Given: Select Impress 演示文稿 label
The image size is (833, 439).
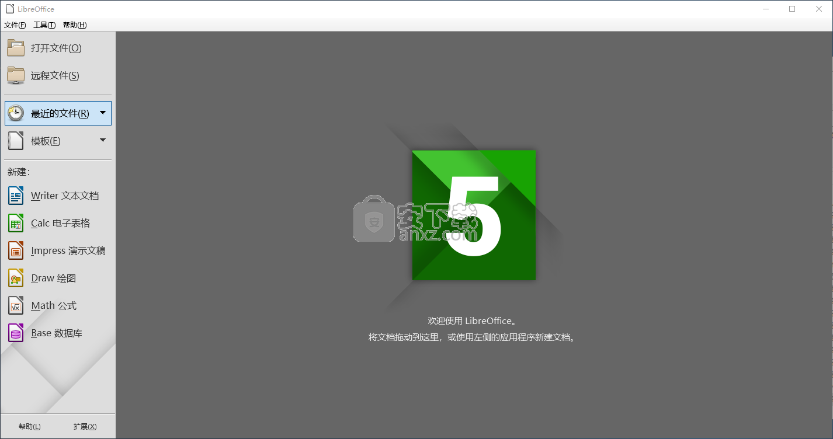Looking at the screenshot, I should coord(68,250).
